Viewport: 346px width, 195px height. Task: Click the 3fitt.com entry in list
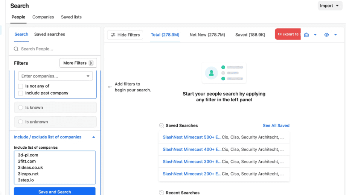coord(27,161)
